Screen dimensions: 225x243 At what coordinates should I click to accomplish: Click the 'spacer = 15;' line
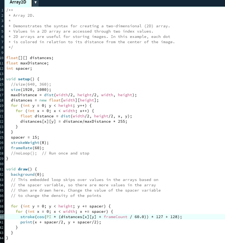[25, 138]
